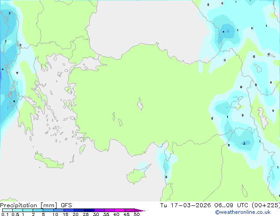Select the 15–20 mm legend swatch

(68, 210)
